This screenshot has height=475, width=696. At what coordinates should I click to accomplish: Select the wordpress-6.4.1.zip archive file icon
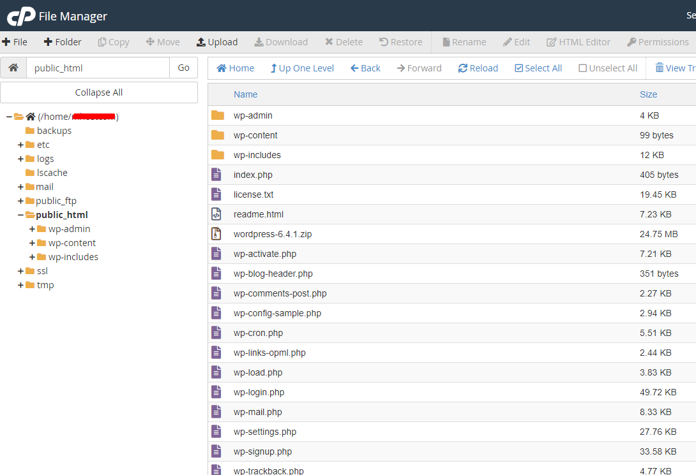[216, 234]
